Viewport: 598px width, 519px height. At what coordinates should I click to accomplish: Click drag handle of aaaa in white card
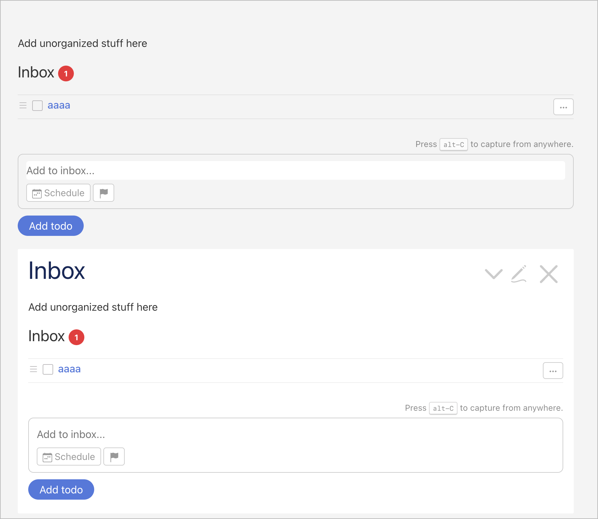pyautogui.click(x=33, y=369)
